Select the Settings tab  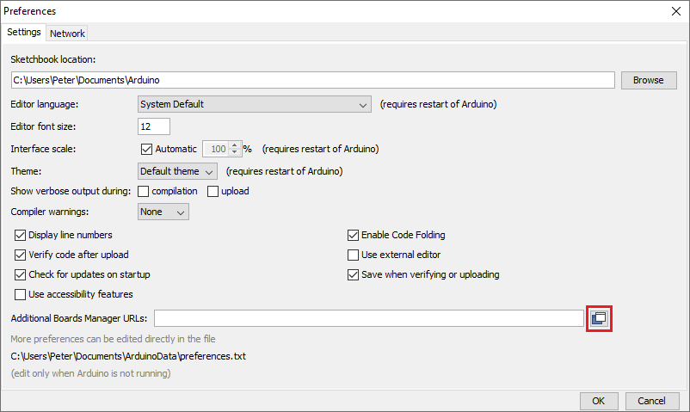tap(24, 33)
